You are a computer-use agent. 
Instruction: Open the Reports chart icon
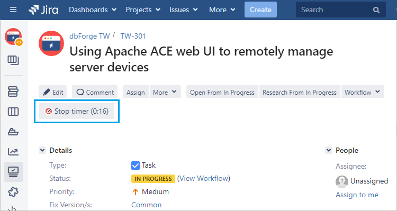tap(13, 152)
